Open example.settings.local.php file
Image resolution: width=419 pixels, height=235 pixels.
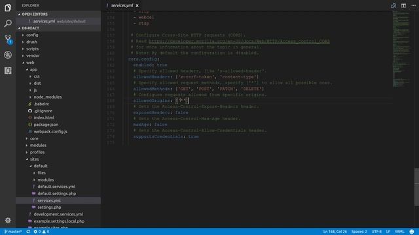58,221
